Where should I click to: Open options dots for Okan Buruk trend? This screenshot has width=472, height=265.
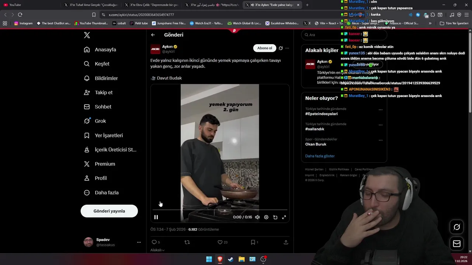(381, 140)
